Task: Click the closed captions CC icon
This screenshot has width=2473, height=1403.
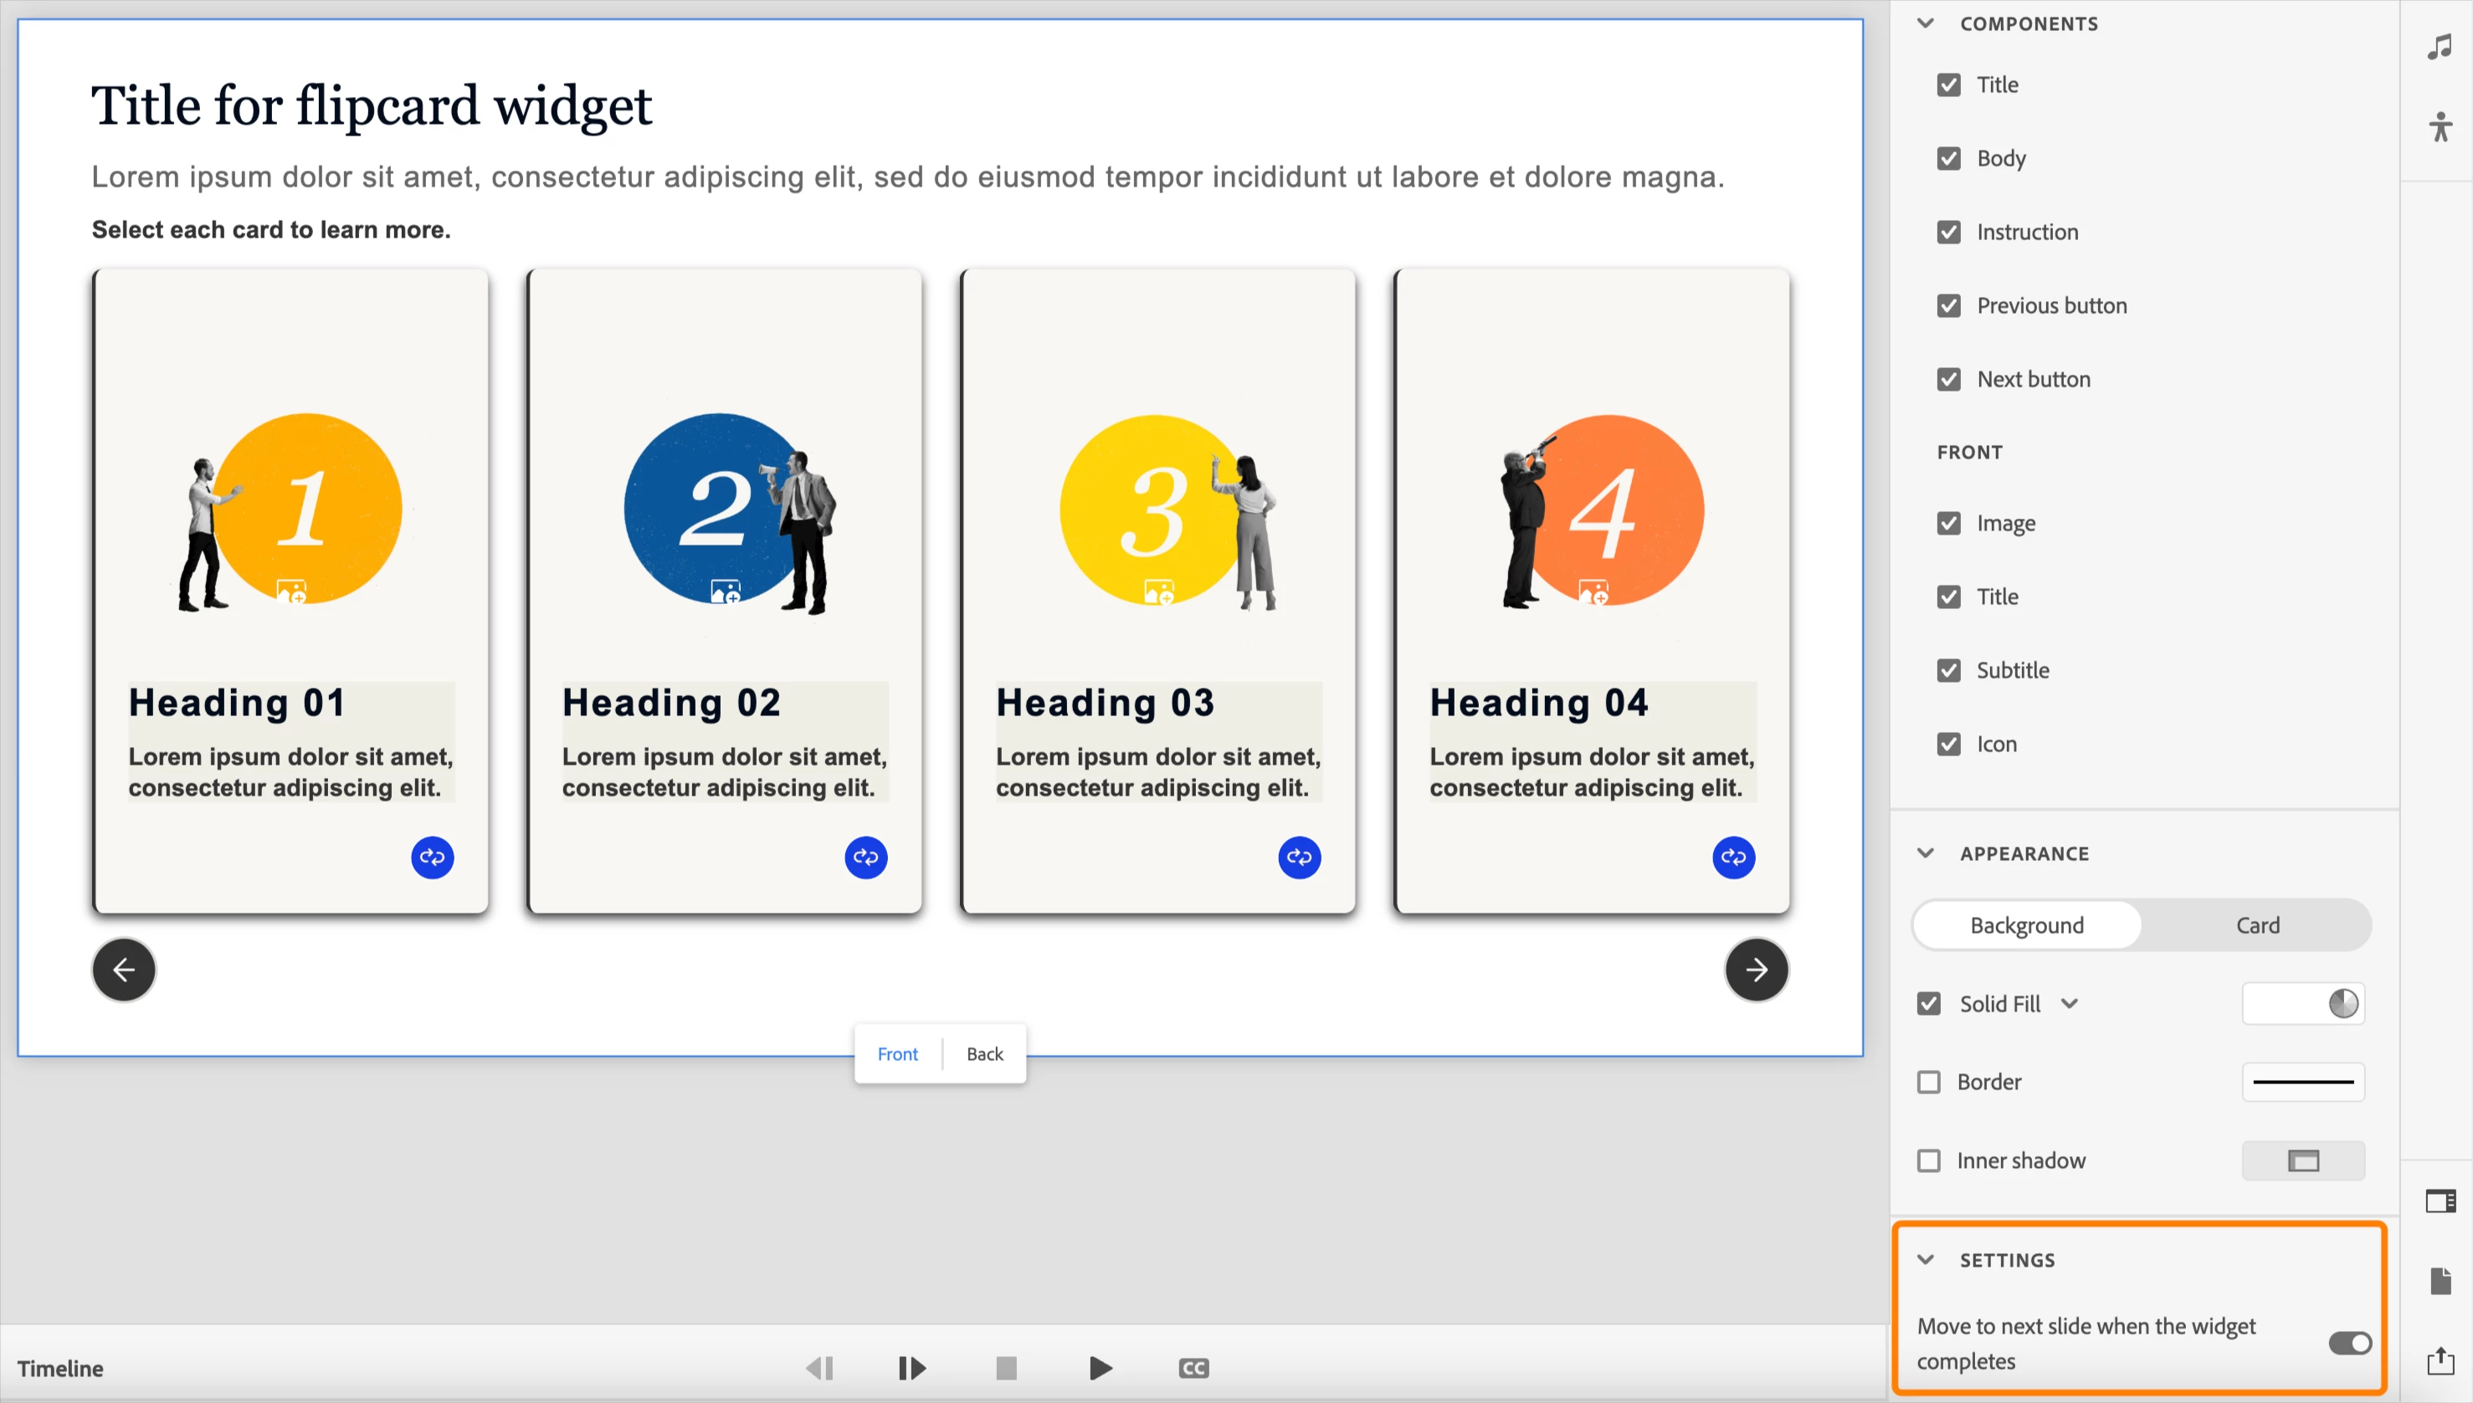Action: (1193, 1367)
